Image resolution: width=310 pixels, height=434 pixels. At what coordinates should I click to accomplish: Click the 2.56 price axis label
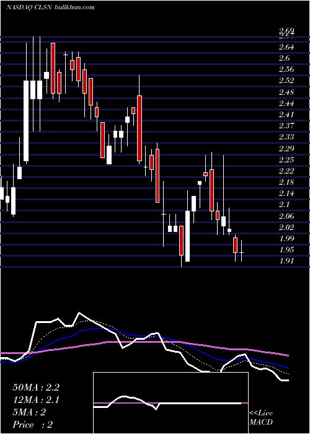pyautogui.click(x=286, y=69)
